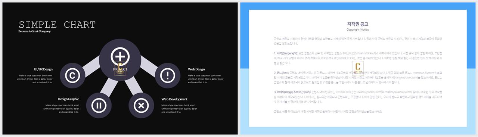Select the description paragraph under Design Graphic
The width and height of the screenshot is (478, 137).
[61, 109]
